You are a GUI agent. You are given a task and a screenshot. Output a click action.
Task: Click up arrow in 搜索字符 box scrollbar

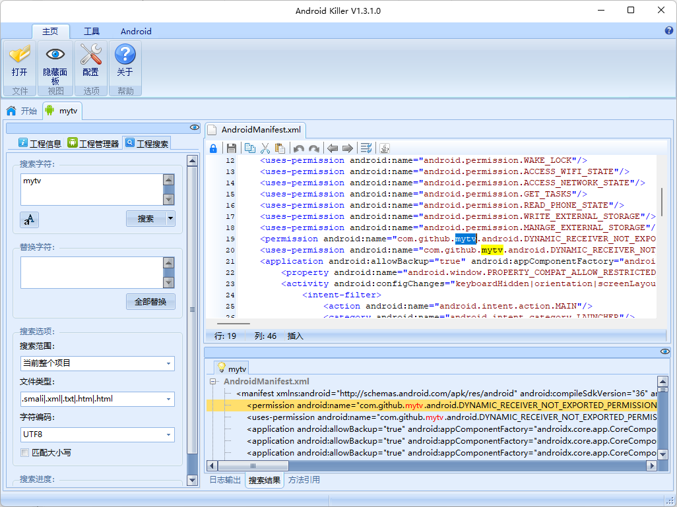(168, 180)
